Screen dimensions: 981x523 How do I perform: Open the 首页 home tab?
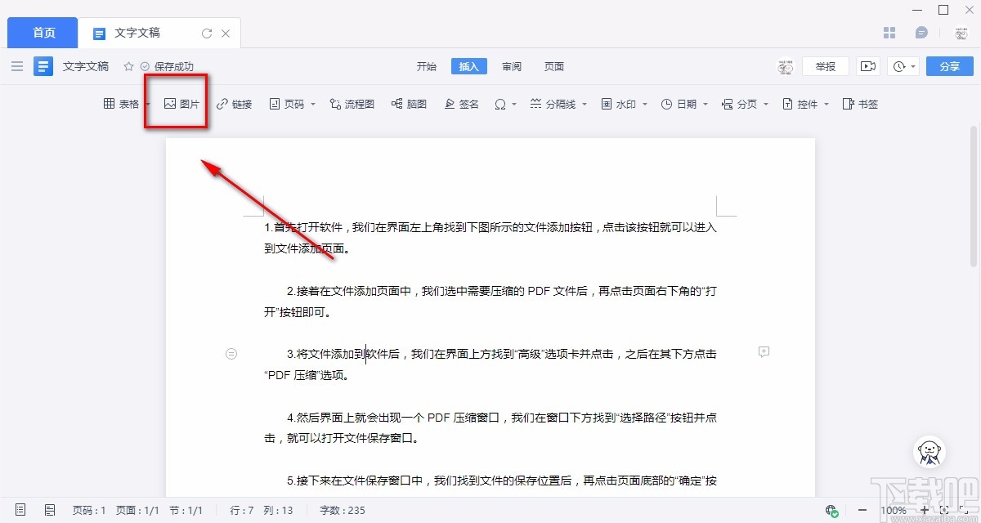point(42,32)
